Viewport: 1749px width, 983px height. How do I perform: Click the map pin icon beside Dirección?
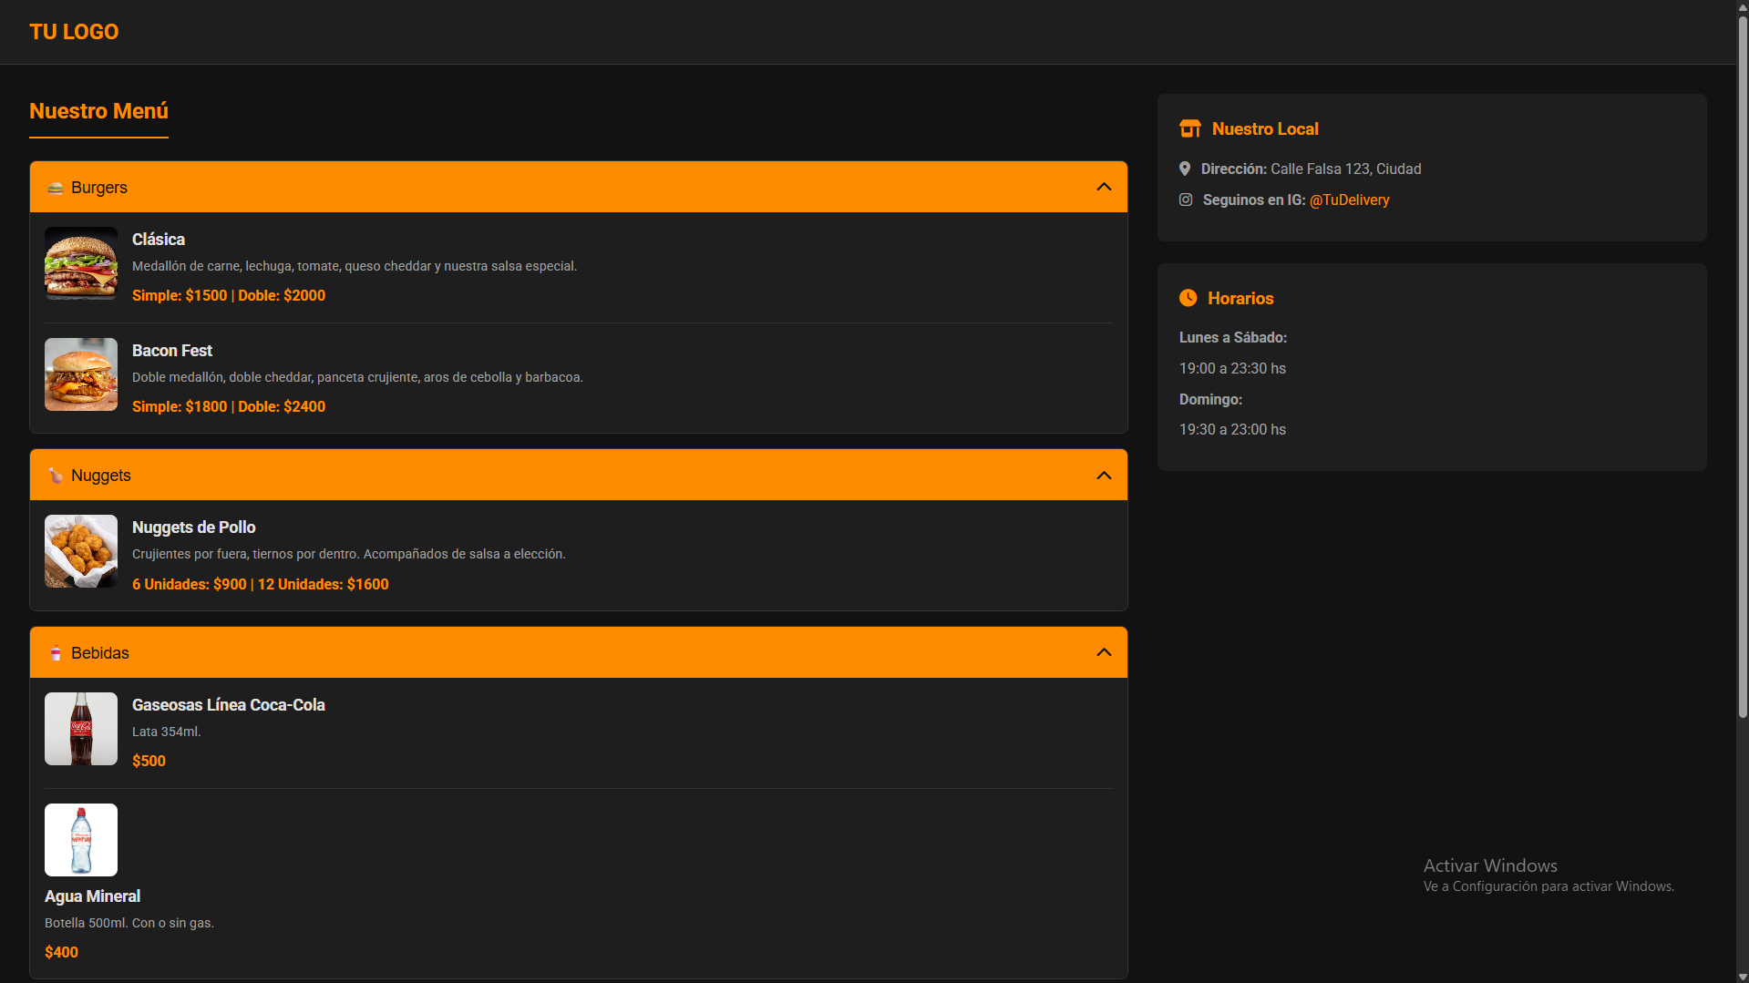(1185, 169)
